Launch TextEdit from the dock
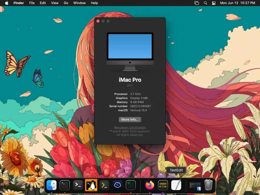 (176, 185)
